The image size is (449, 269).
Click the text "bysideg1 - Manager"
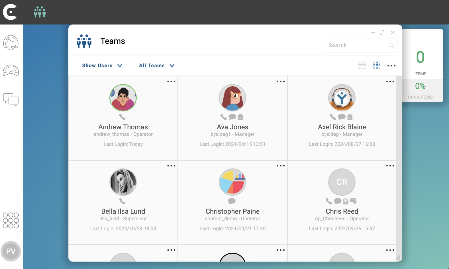[x=232, y=134]
